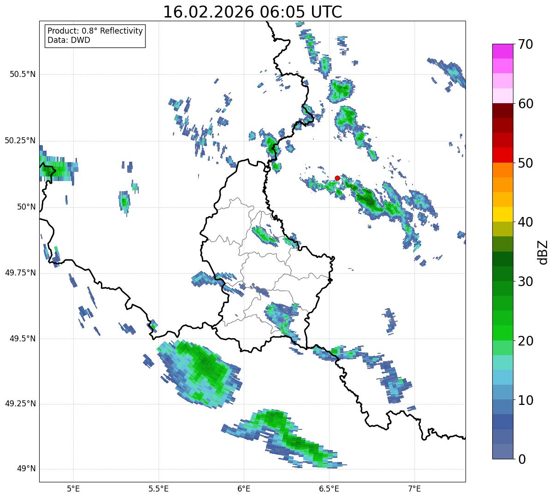Image resolution: width=554 pixels, height=498 pixels.
Task: Pick the yellow swatch just above 40 dBZ
Action: 502,214
